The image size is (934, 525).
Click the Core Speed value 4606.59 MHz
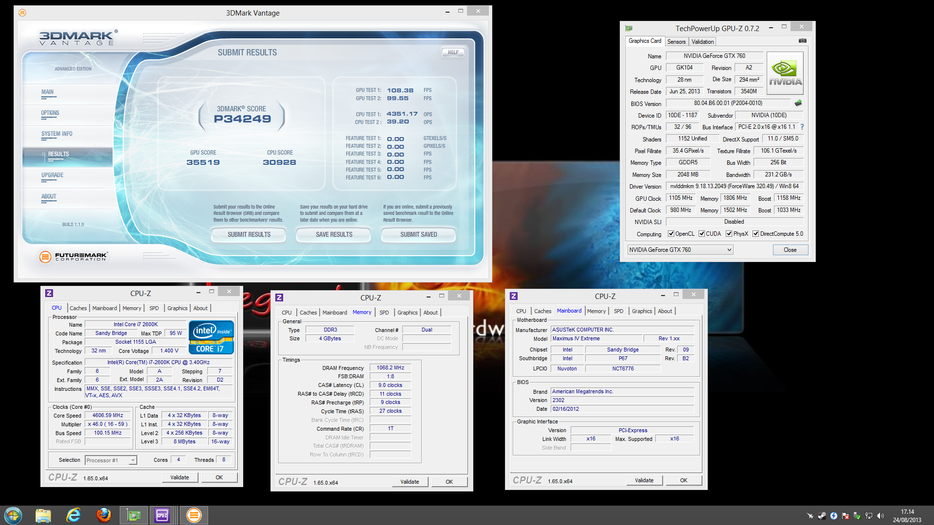click(108, 416)
